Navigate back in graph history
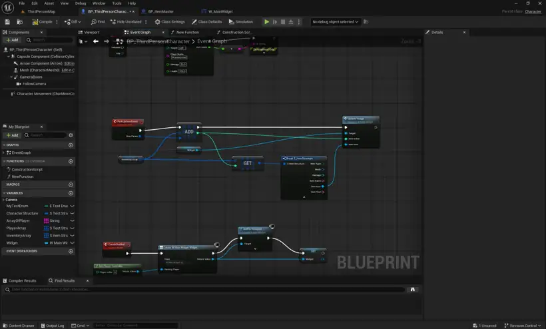 (96, 41)
